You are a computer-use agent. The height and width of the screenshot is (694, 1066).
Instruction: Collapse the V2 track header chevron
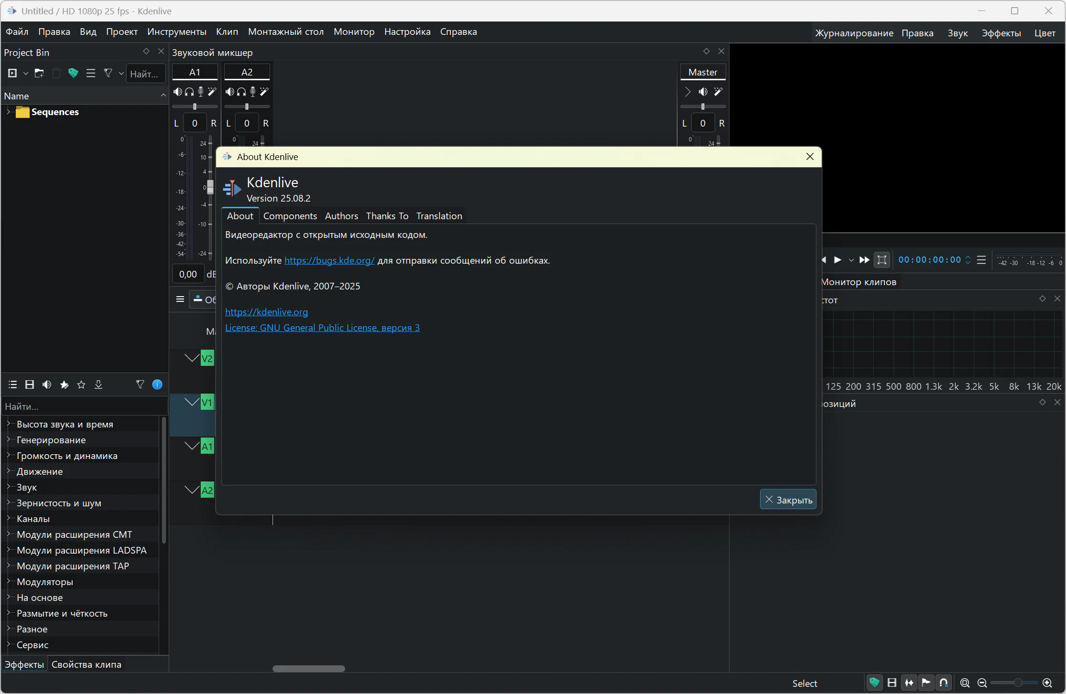[x=192, y=358]
